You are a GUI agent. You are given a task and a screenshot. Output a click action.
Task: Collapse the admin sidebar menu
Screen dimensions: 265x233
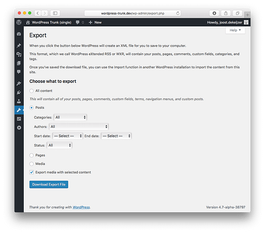click(19, 127)
